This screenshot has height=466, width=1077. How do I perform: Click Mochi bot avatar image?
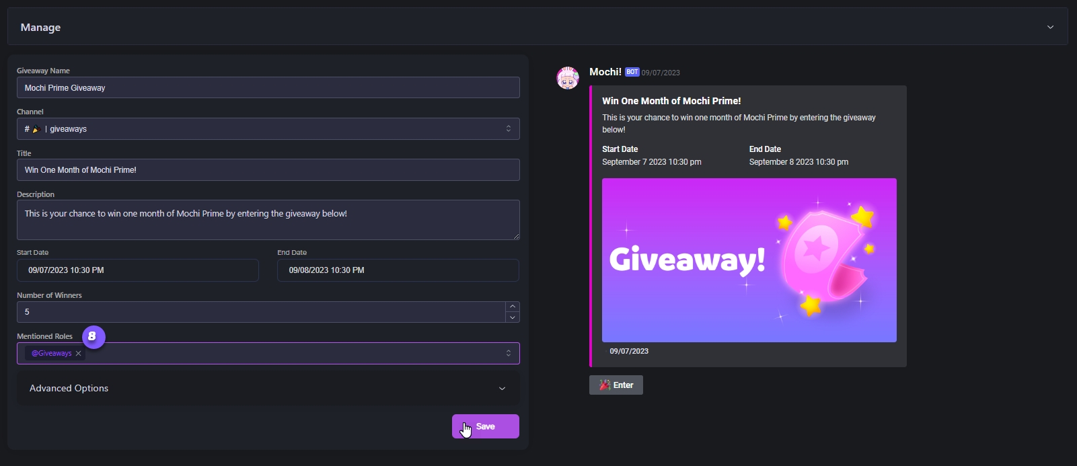click(x=568, y=78)
